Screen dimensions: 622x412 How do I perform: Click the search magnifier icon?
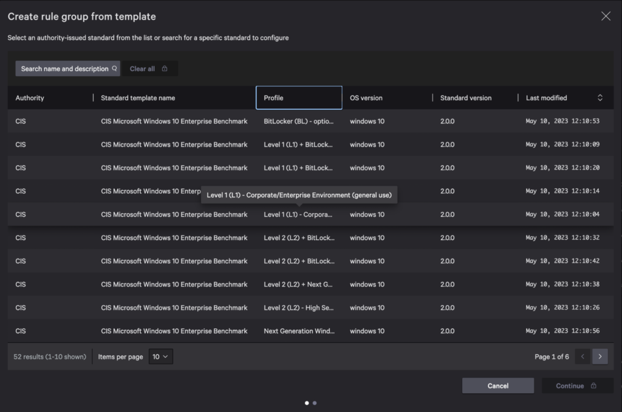pyautogui.click(x=115, y=68)
